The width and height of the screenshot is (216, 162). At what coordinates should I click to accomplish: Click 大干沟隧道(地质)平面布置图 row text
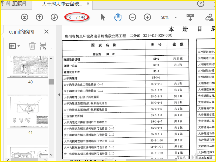click(x=81, y=97)
